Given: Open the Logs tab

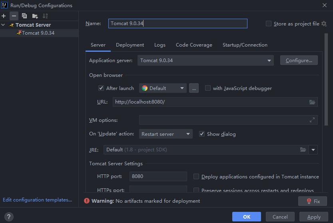Looking at the screenshot, I should click(160, 45).
